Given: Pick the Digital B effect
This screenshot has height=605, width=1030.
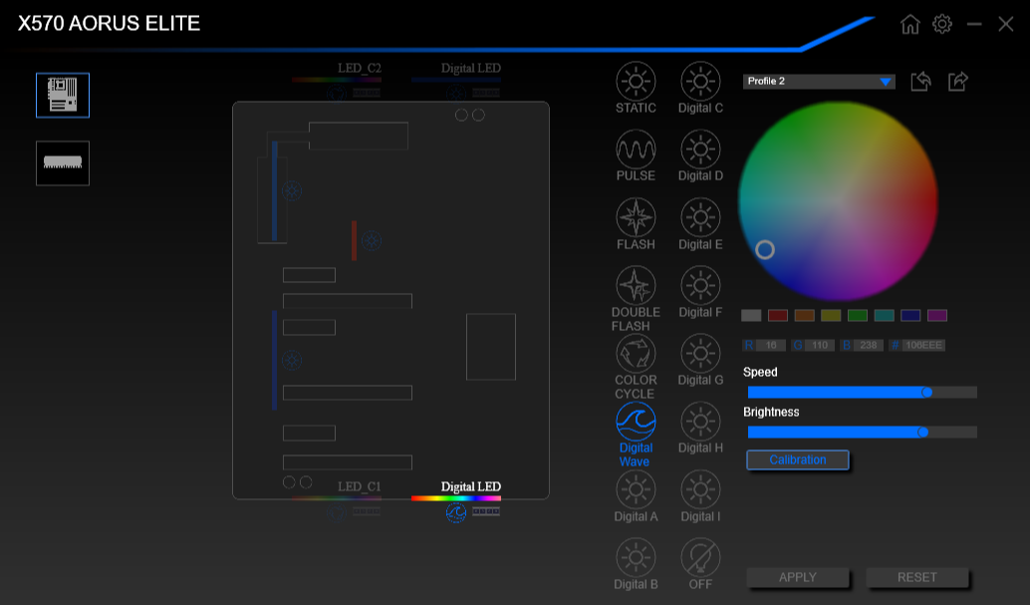Looking at the screenshot, I should pyautogui.click(x=636, y=564).
